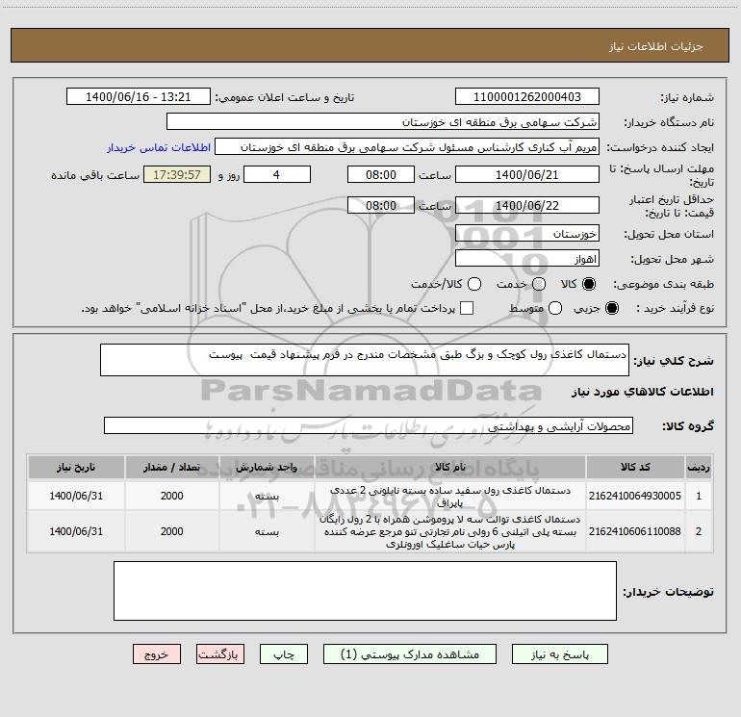This screenshot has height=717, width=741.
Task: Click the شماره نیاز number field
Action: coord(527,96)
